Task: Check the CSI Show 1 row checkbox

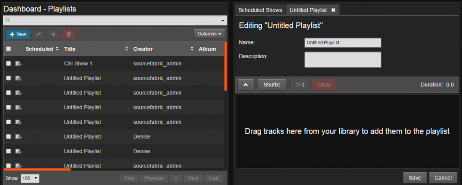Action: pyautogui.click(x=9, y=63)
